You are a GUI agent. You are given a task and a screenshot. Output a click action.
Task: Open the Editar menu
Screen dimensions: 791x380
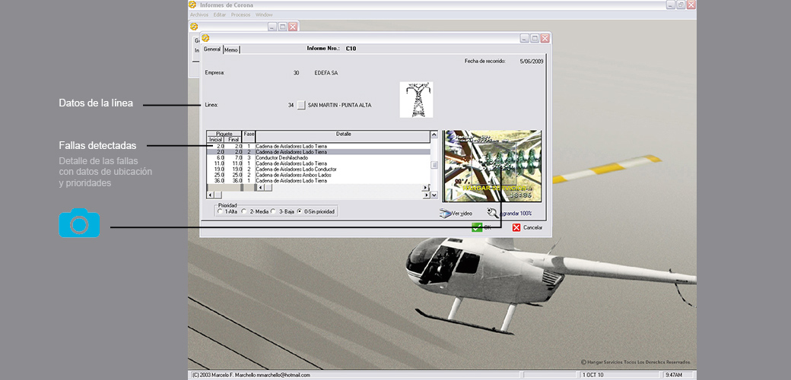(x=220, y=14)
